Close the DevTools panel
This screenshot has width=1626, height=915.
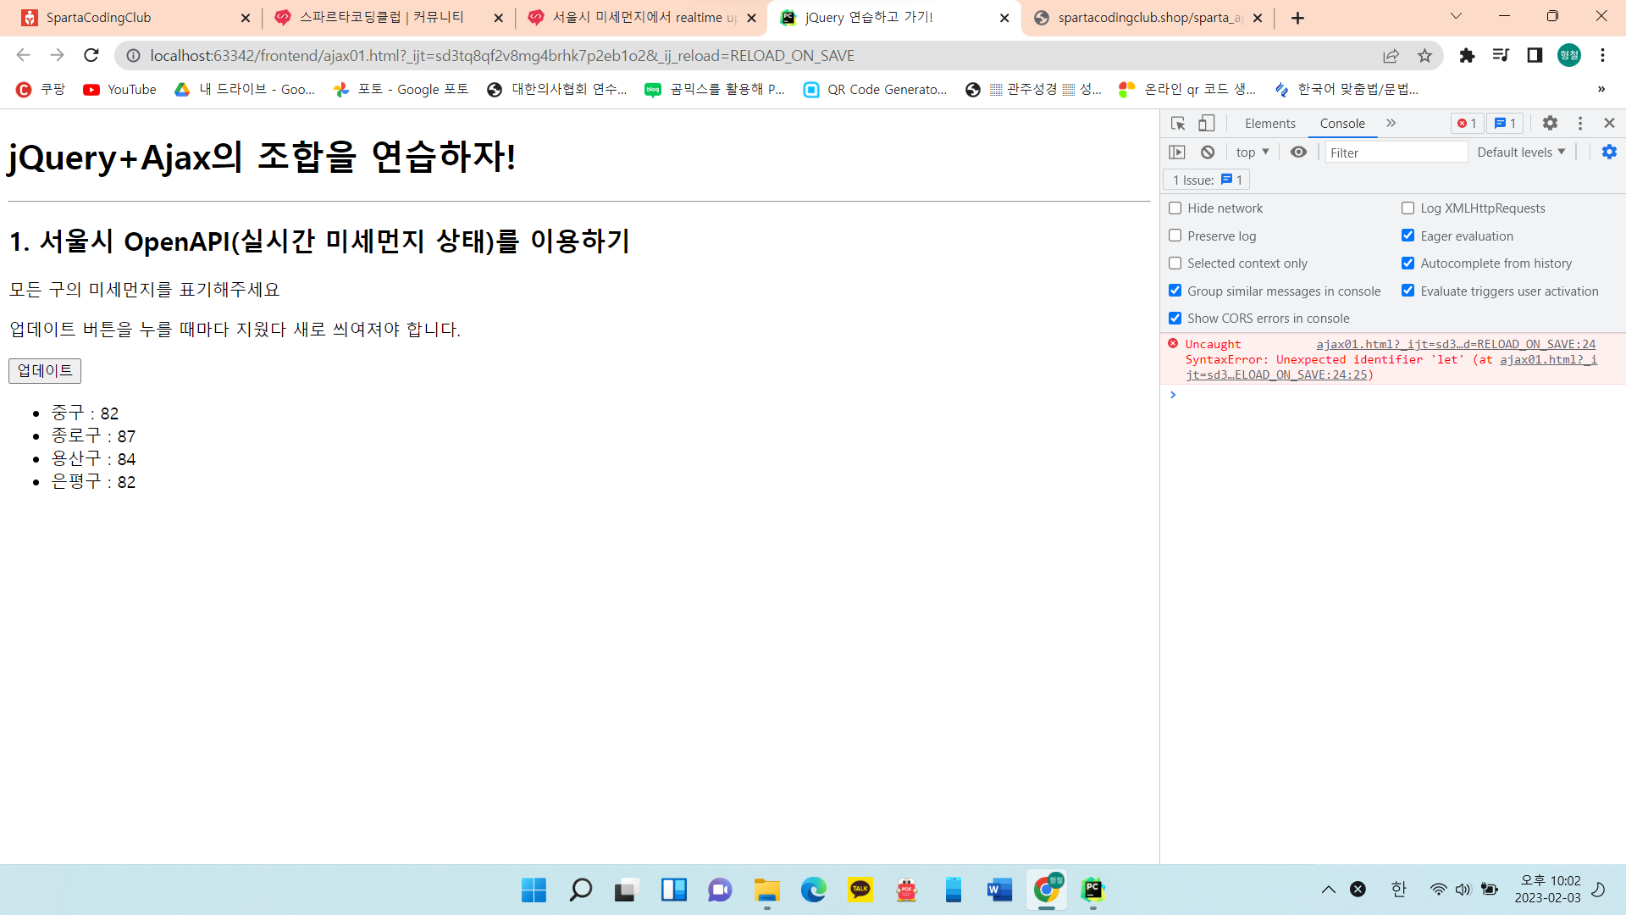pyautogui.click(x=1610, y=124)
